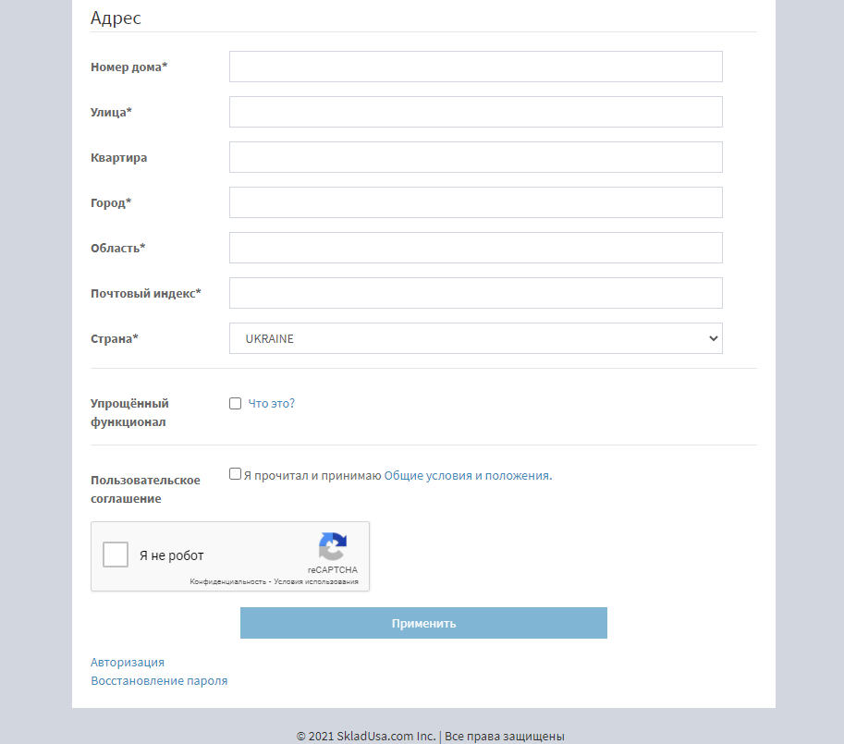Viewport: 844px width, 744px height.
Task: Open Восстановление пароля link
Action: [159, 680]
